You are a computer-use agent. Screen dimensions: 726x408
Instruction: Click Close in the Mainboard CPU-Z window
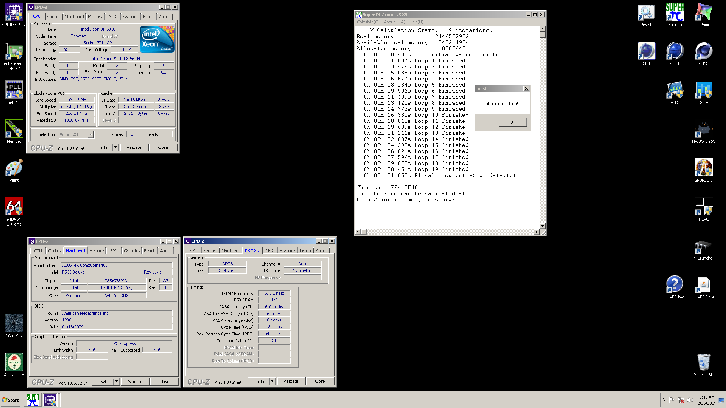pyautogui.click(x=164, y=382)
